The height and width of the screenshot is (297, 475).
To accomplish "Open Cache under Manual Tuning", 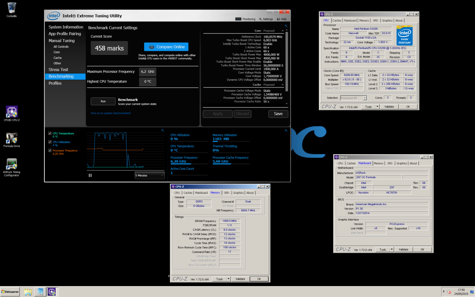I will 57,58.
